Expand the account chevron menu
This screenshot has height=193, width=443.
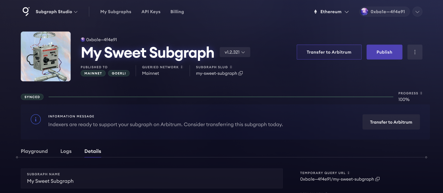coord(417,12)
